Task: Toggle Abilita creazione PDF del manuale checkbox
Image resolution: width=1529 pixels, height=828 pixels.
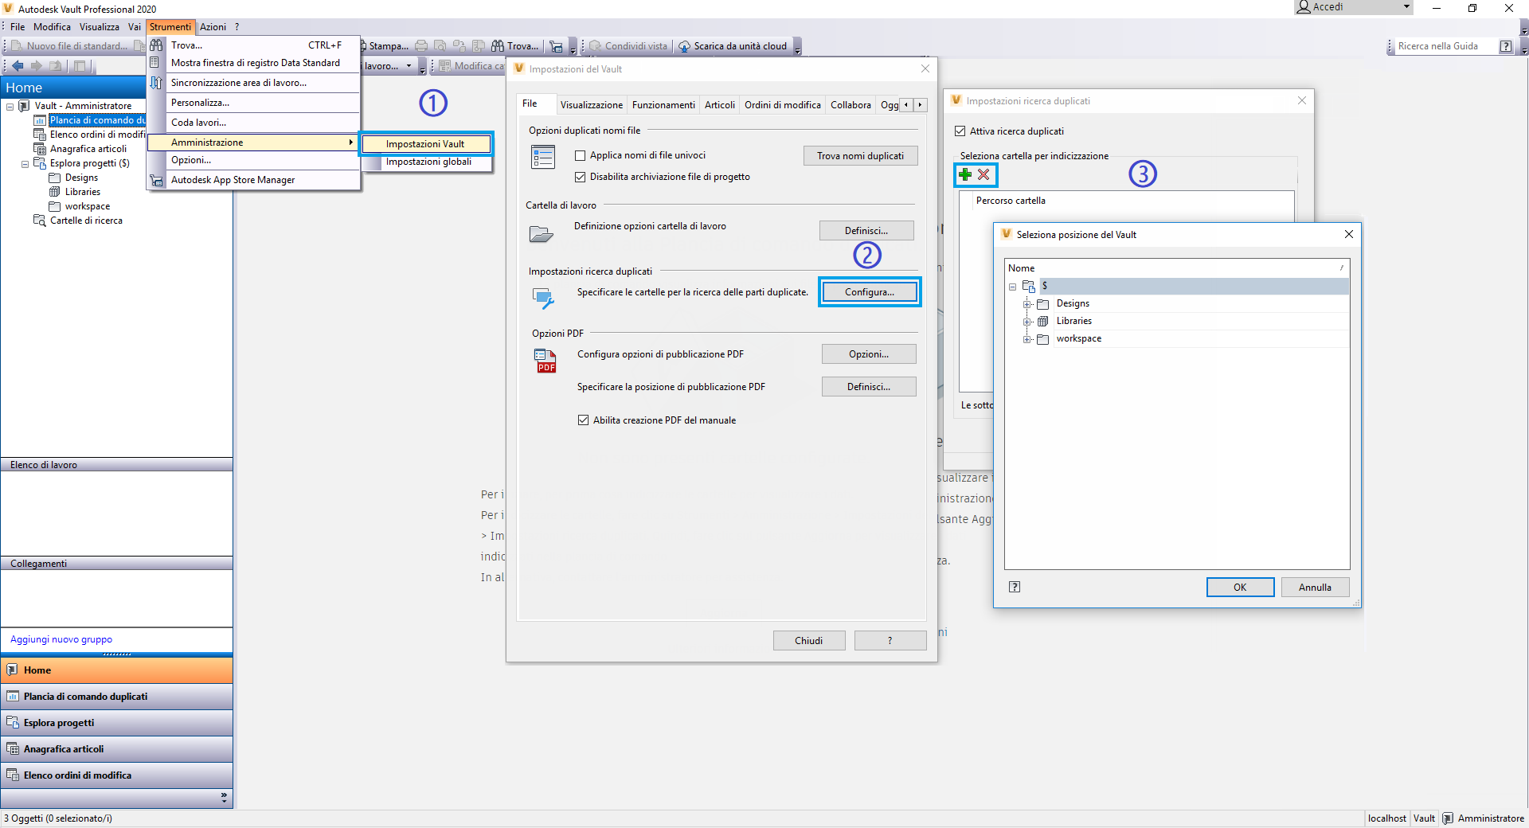Action: coord(584,420)
